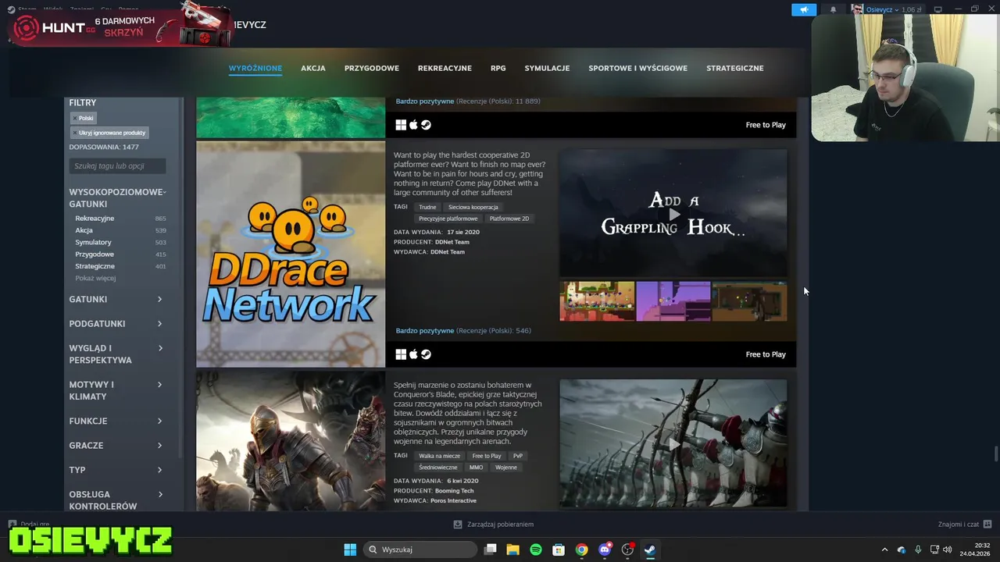Switch to the Akcja tab
The width and height of the screenshot is (1000, 562).
coord(313,68)
